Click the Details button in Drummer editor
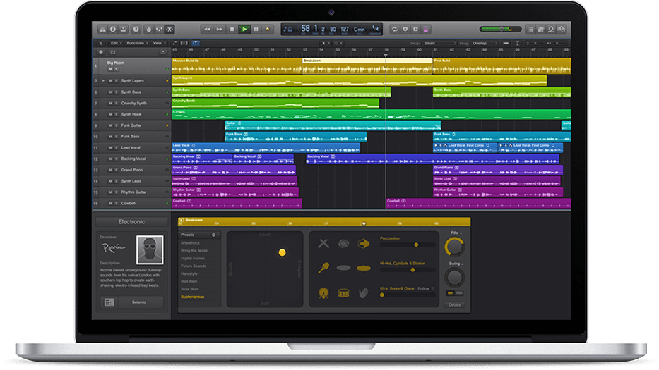This screenshot has width=659, height=370. tap(454, 304)
